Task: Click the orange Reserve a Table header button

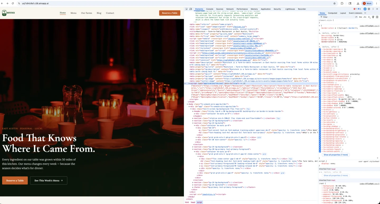Action: pos(170,13)
